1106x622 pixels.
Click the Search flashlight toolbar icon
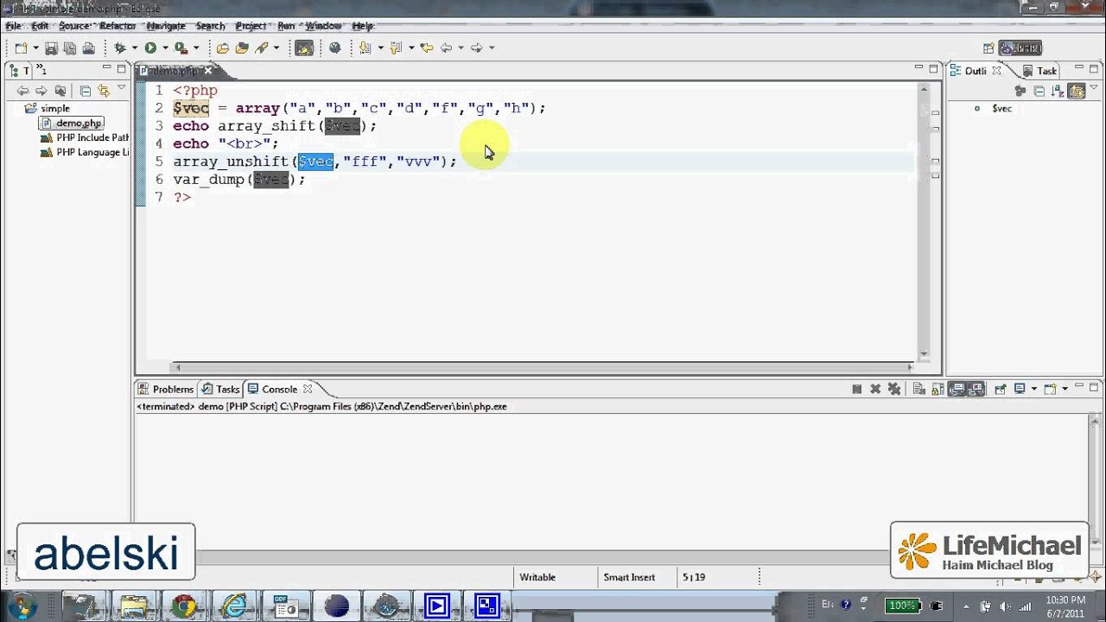[x=262, y=48]
